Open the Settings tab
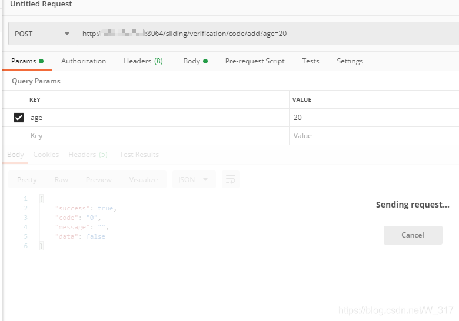Image resolution: width=459 pixels, height=321 pixels. 350,61
